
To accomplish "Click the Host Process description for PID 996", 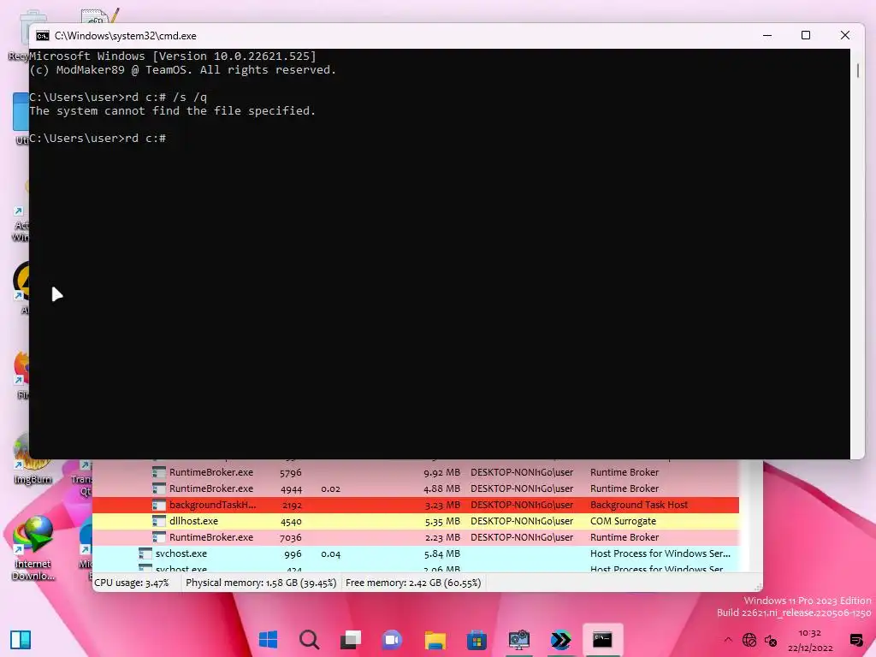I will click(660, 553).
